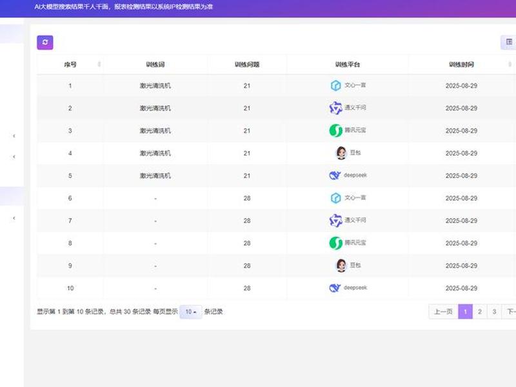The width and height of the screenshot is (516, 387).
Task: Click 文心一言 label in row 1
Action: [x=355, y=85]
